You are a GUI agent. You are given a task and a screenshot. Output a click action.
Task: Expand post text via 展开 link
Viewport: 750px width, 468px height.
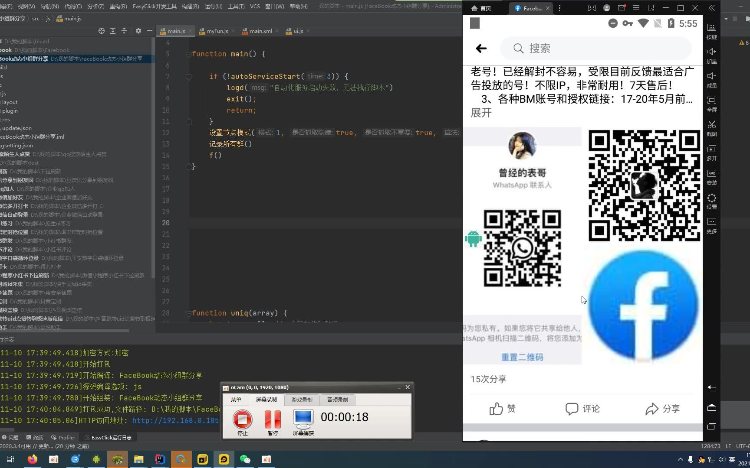coord(481,113)
